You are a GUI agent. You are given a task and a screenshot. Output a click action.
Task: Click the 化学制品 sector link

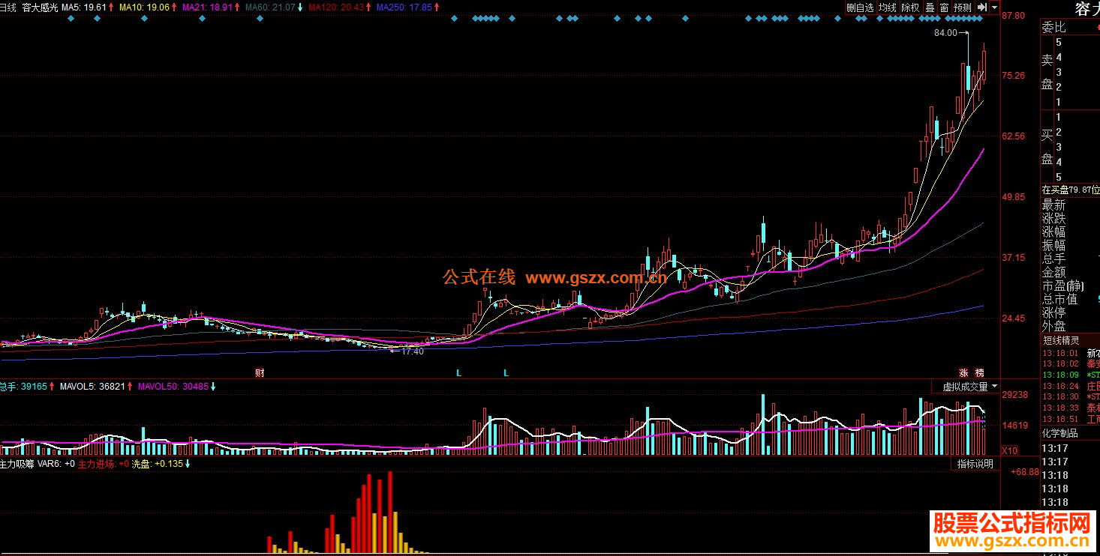[1059, 433]
